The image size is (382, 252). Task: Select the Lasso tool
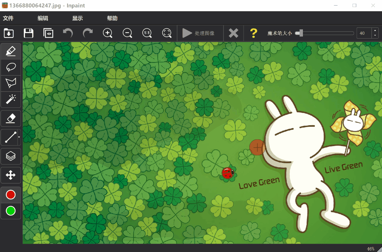coord(11,67)
